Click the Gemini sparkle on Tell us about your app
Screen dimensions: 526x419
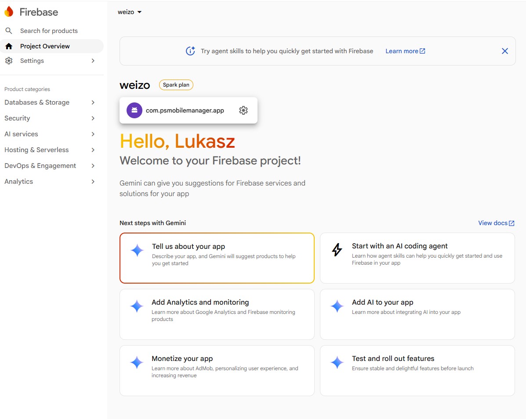click(x=137, y=250)
